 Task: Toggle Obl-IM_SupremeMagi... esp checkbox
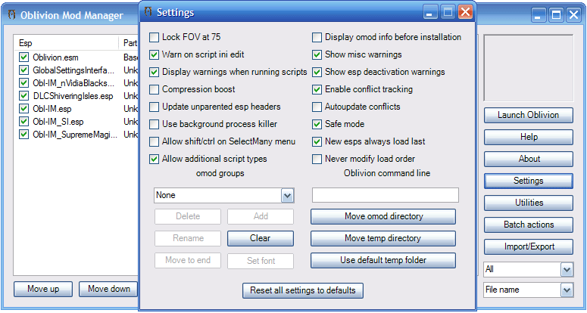coord(24,134)
